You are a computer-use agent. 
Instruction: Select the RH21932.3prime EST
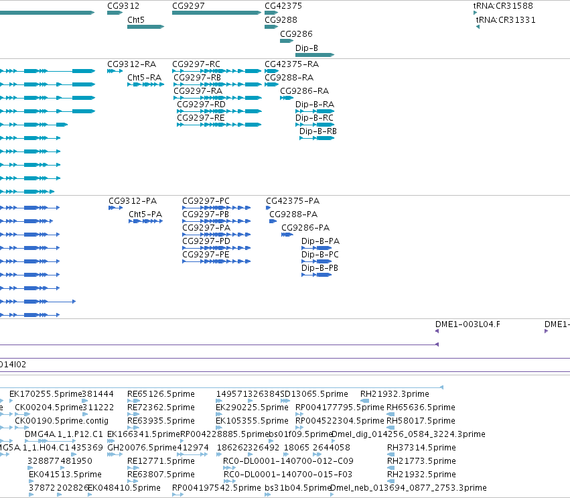(x=364, y=401)
